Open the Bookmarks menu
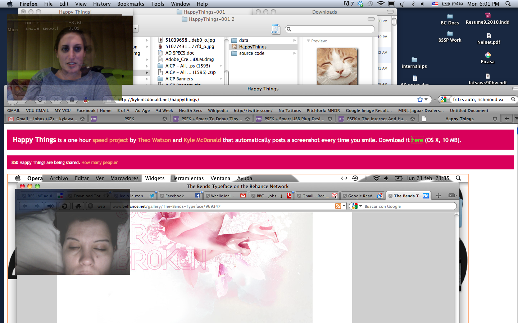The height and width of the screenshot is (323, 518). click(x=131, y=4)
